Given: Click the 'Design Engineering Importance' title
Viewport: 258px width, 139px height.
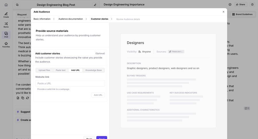Looking at the screenshot, I should [124, 5].
